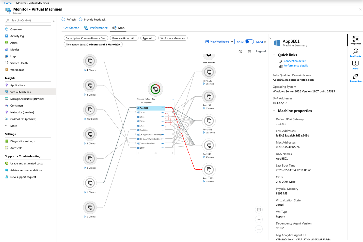Screen dimensions: 363x242
Task: Switch to the Performance tab
Action: pos(96,28)
